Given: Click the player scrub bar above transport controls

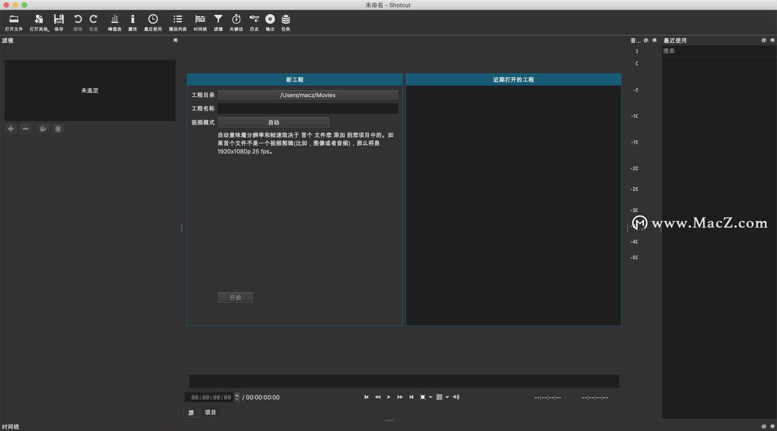Looking at the screenshot, I should point(404,381).
